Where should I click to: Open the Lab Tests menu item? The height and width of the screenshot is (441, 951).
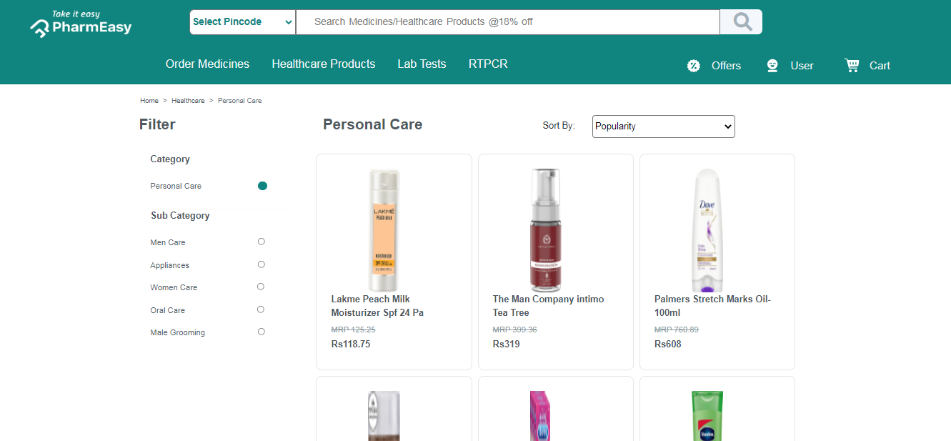pos(422,64)
